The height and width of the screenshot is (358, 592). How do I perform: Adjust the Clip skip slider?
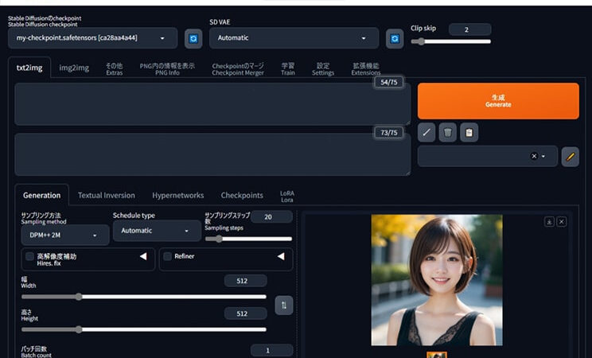click(x=451, y=41)
